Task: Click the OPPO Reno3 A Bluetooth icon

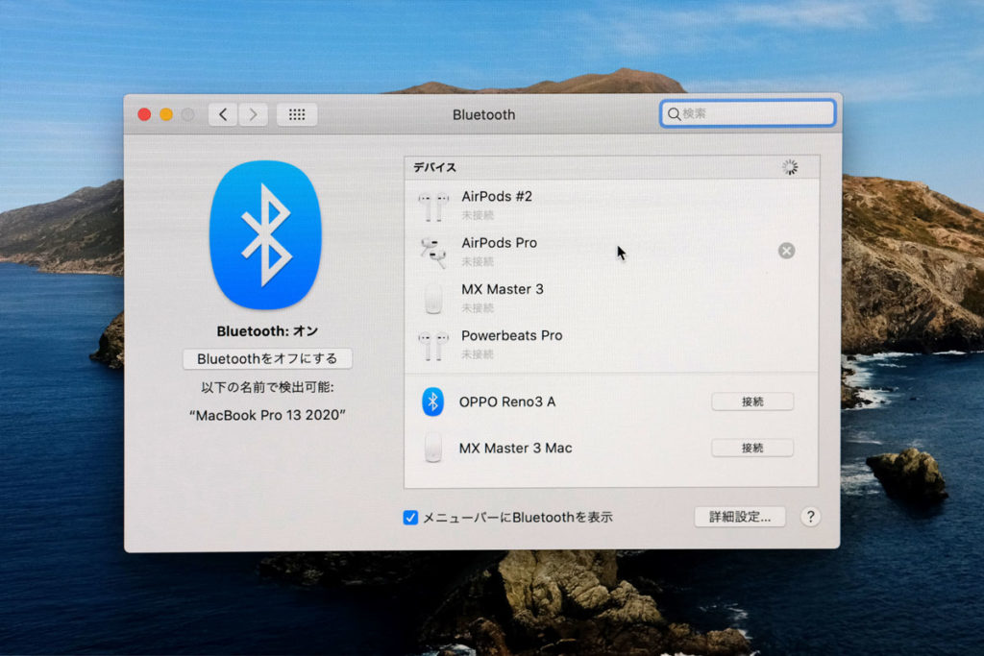Action: pyautogui.click(x=433, y=401)
